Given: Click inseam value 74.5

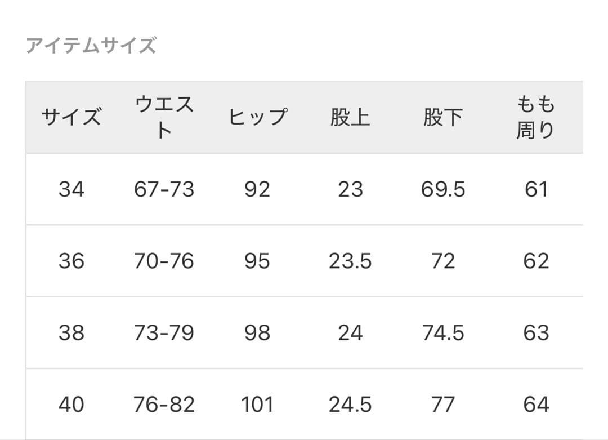Looking at the screenshot, I should click(442, 333).
